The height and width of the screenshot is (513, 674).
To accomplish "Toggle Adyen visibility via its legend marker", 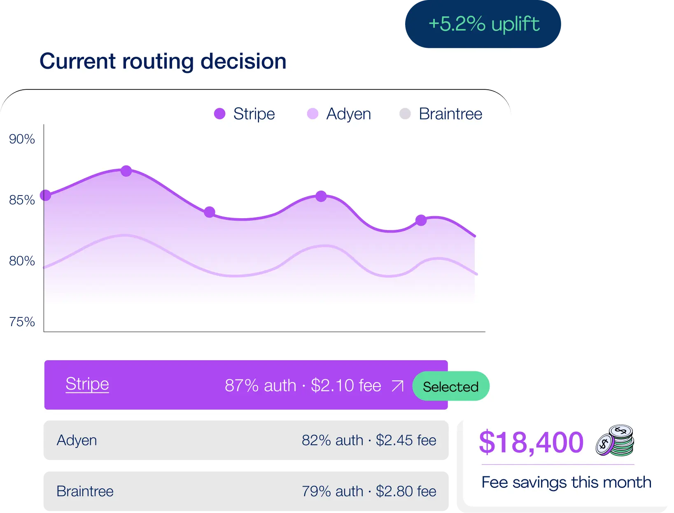I will coord(312,114).
